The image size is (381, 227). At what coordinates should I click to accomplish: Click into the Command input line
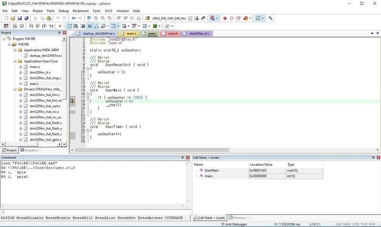[x=96, y=212]
